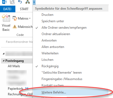The width and height of the screenshot is (113, 98).
Task: Open the Papierkorb folder
Action: (15, 89)
